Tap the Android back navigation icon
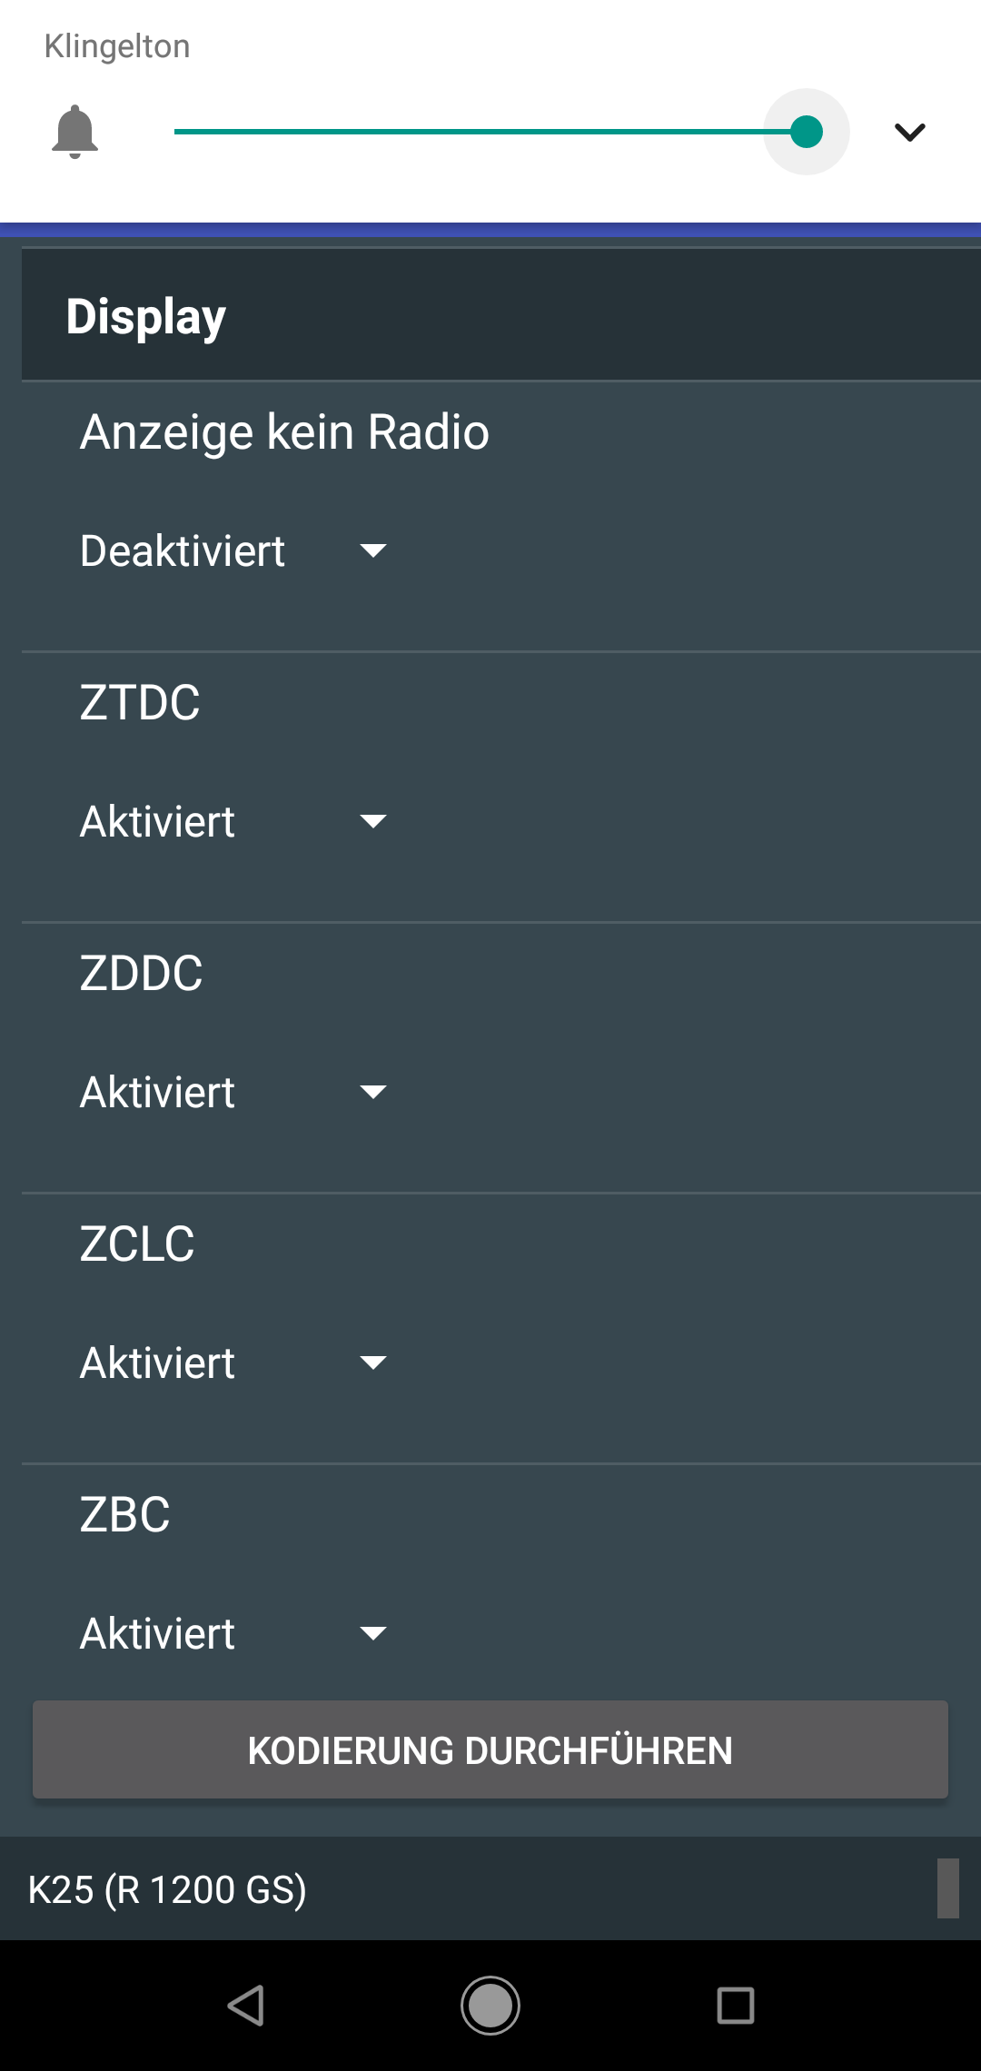This screenshot has height=2071, width=981. [x=245, y=2006]
